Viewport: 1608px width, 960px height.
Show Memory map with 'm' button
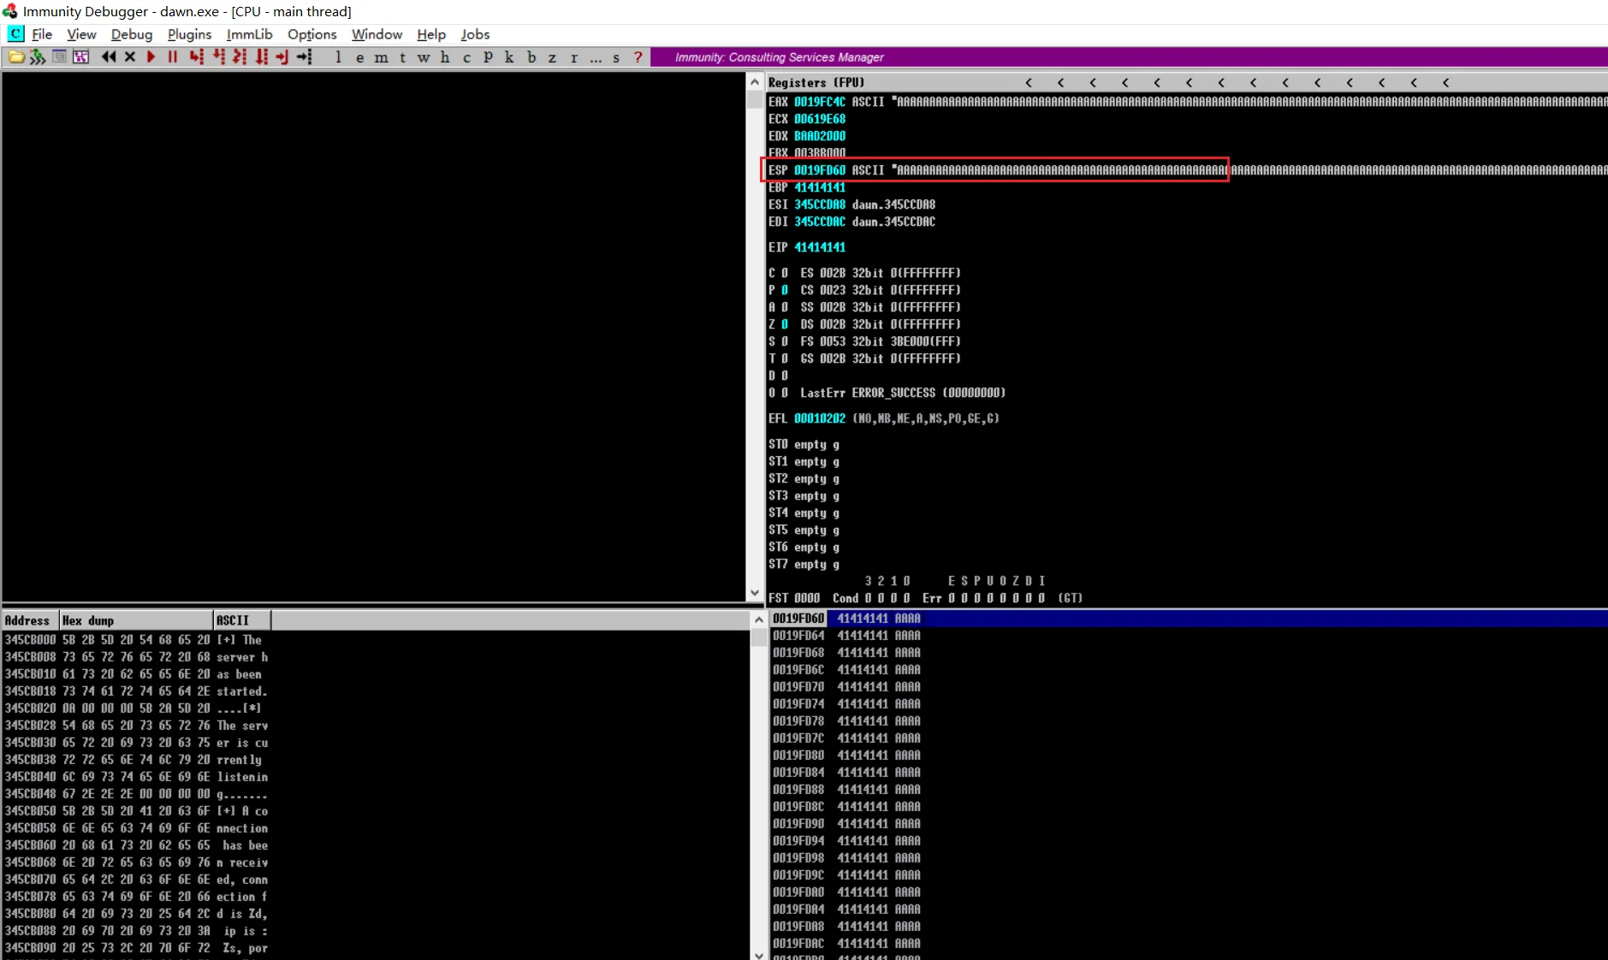click(381, 57)
